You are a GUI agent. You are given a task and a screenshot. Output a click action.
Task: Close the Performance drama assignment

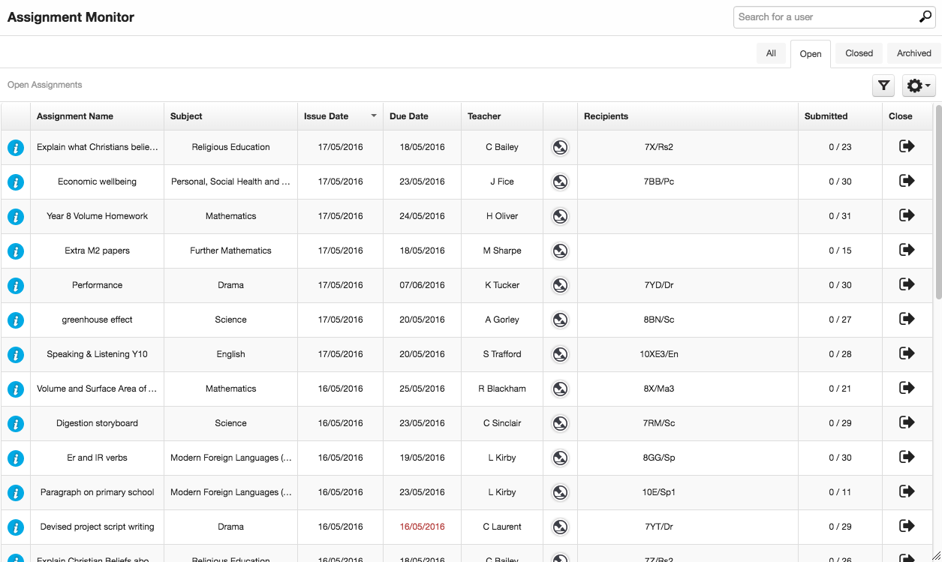(907, 284)
